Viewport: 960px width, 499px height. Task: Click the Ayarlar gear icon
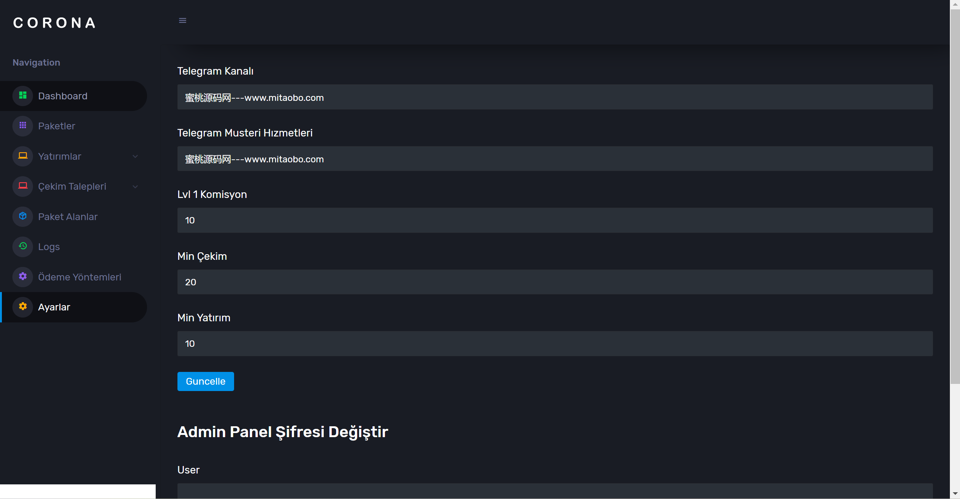pos(23,307)
